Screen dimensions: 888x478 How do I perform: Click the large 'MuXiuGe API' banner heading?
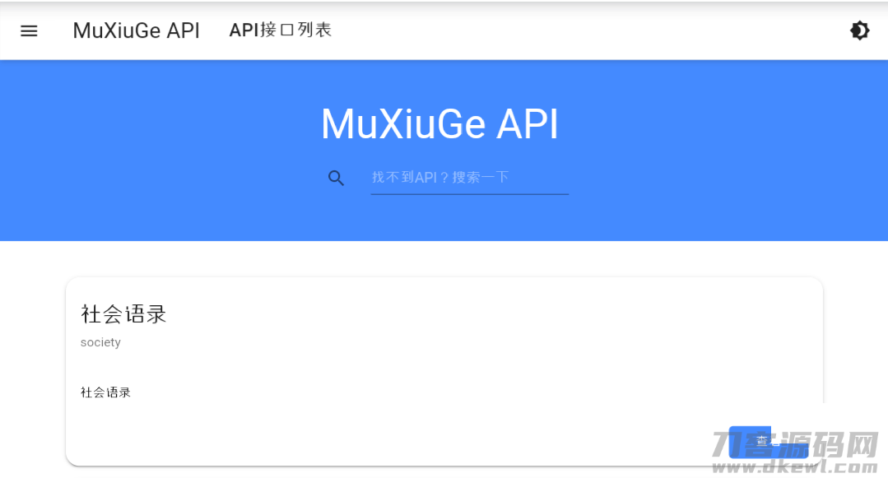439,124
